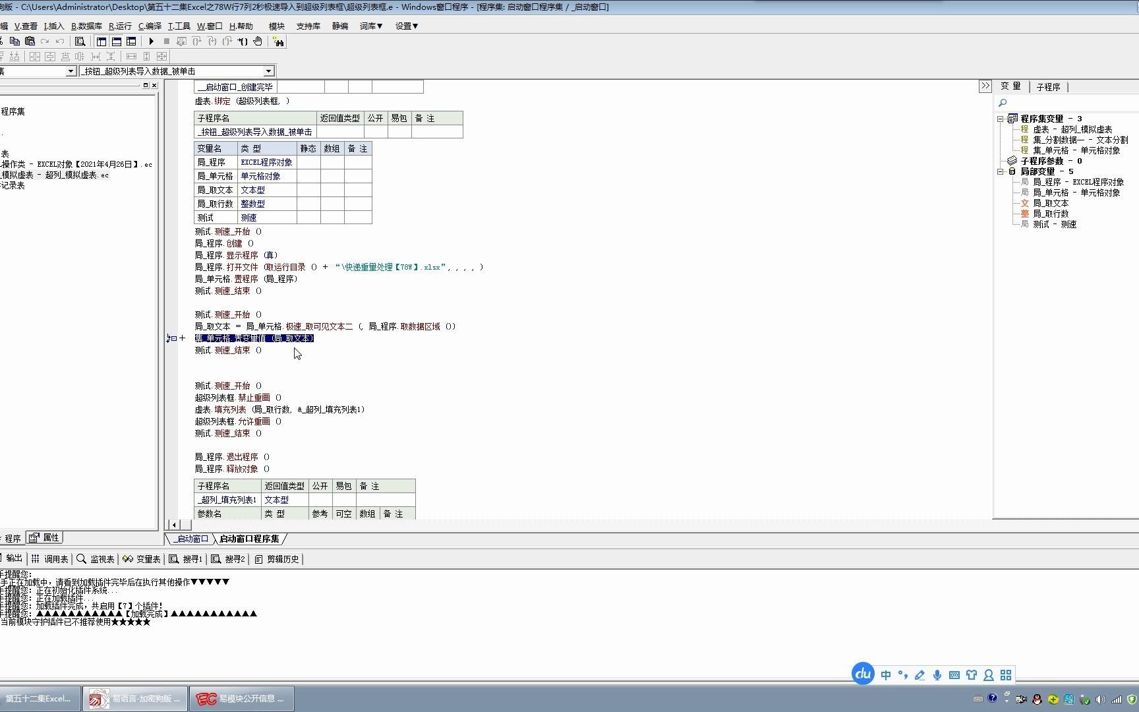Stop program execution via the stop icon
Viewport: 1139px width, 712px height.
(x=166, y=41)
